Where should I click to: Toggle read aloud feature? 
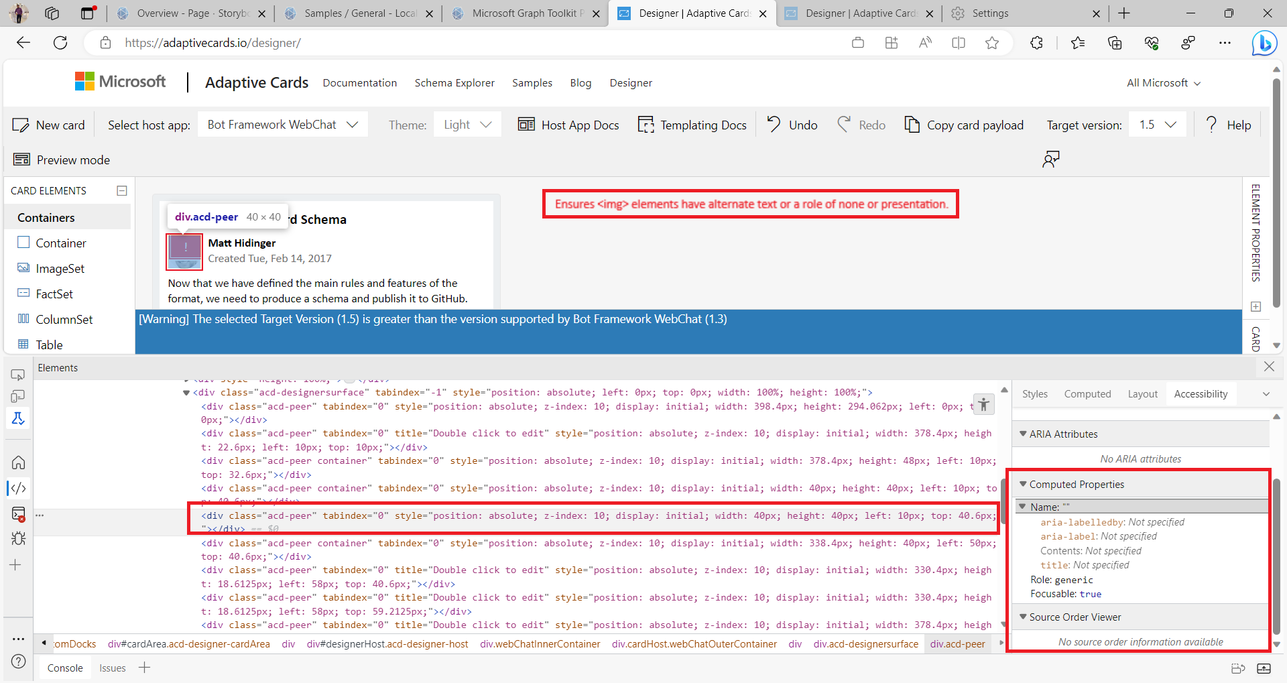[925, 43]
